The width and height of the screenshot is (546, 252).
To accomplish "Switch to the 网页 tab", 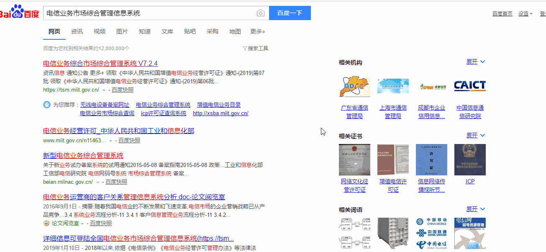I will (54, 31).
